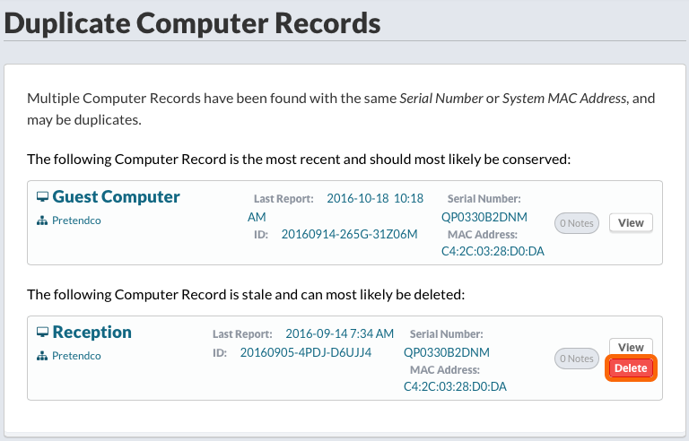Click Guest Computer serial number QP0330B2DNM
Screen dimensions: 689x441
click(x=484, y=217)
